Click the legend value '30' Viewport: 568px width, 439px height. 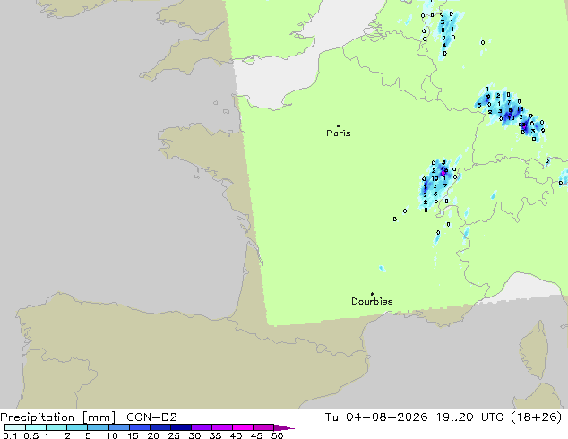point(194,435)
